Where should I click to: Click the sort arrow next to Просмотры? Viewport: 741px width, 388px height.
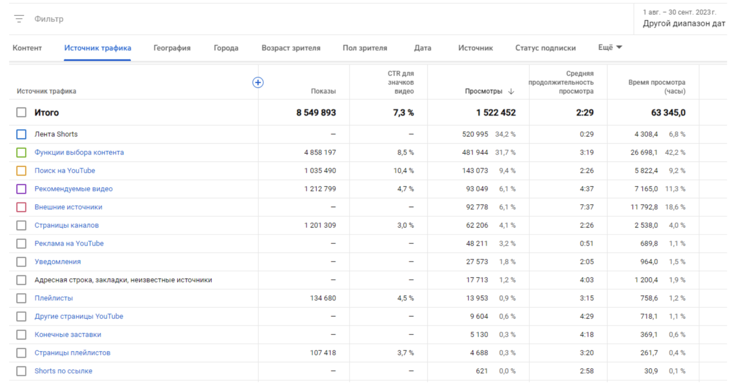point(511,91)
